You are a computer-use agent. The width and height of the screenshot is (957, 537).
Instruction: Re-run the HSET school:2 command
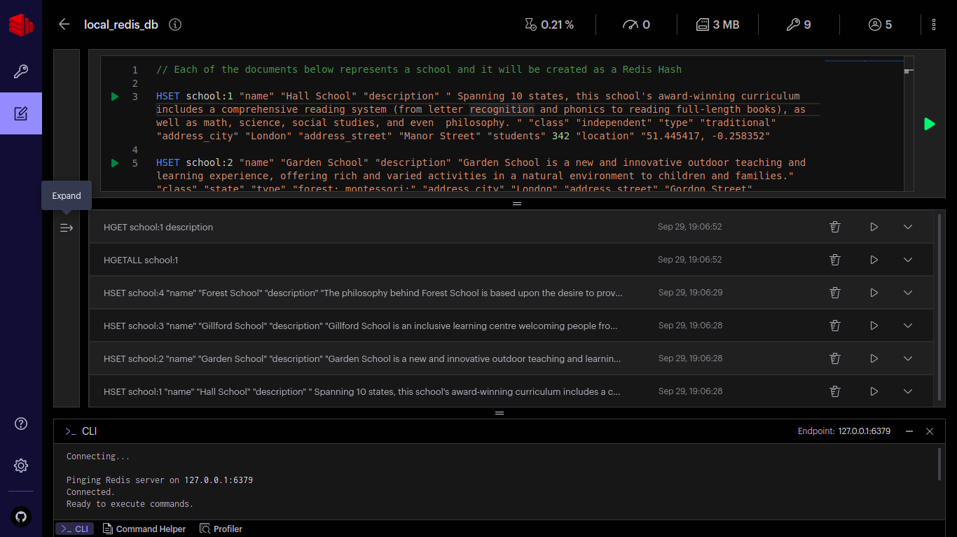[874, 358]
